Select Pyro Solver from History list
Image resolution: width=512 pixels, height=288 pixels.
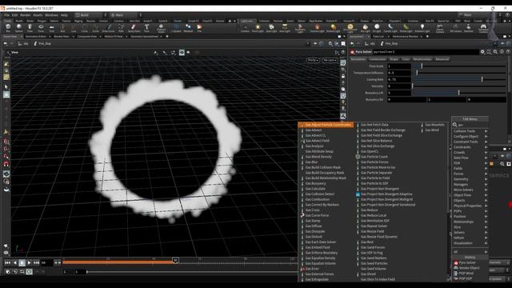click(x=467, y=262)
